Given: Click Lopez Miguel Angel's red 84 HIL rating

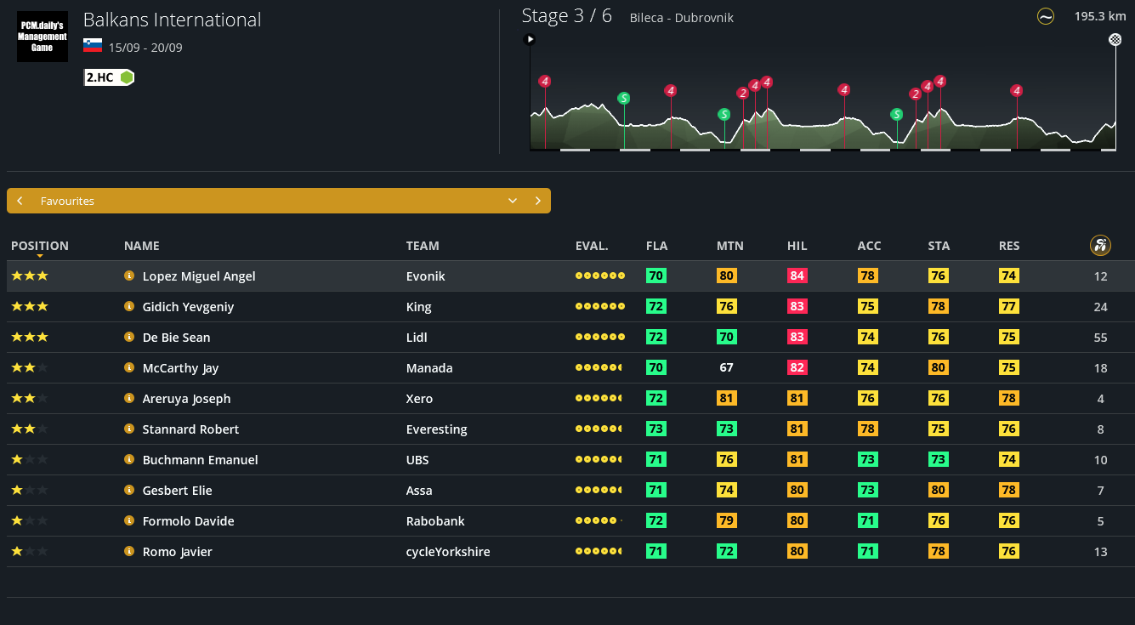Looking at the screenshot, I should (x=797, y=276).
